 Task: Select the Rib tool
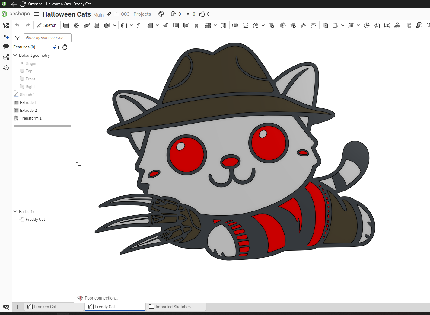(x=166, y=25)
